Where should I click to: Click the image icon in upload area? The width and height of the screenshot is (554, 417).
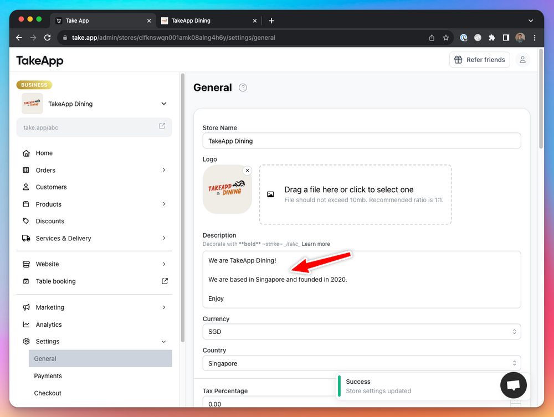270,194
